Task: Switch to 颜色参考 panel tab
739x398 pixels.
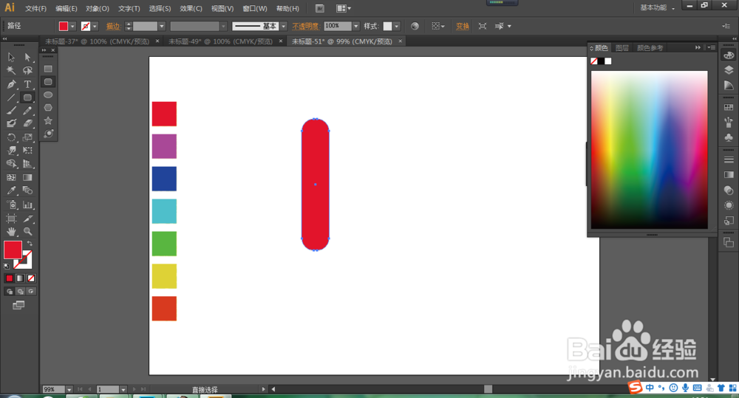Action: click(650, 48)
